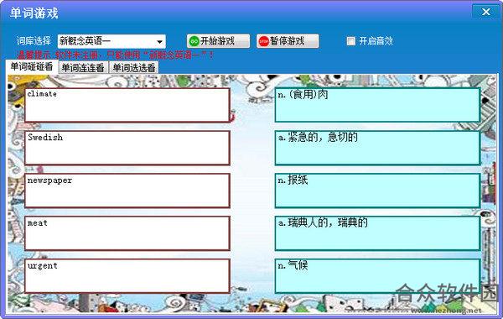Click the green GO icon
Viewport: 503px width, 319px height.
click(x=194, y=41)
